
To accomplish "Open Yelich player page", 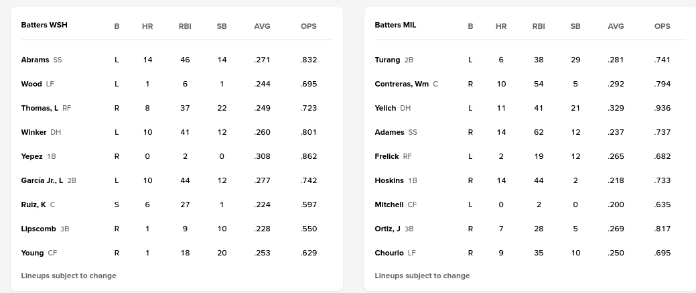I will 385,108.
